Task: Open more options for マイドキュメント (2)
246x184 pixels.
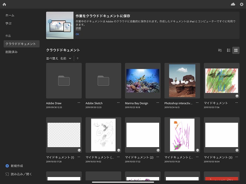Action: 158,157
